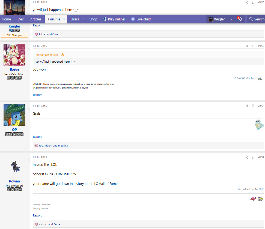
Task: Open the inbox envelope icon
Action: (231, 19)
